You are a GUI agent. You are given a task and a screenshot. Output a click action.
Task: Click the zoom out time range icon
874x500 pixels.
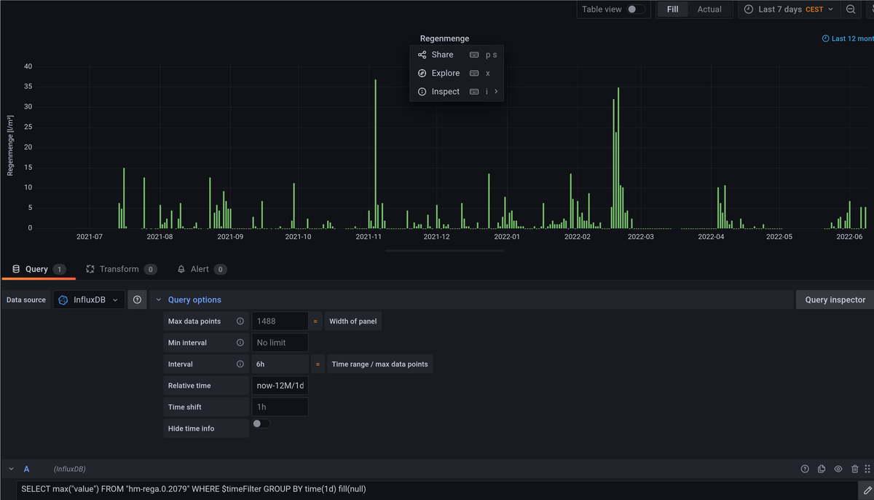point(850,9)
